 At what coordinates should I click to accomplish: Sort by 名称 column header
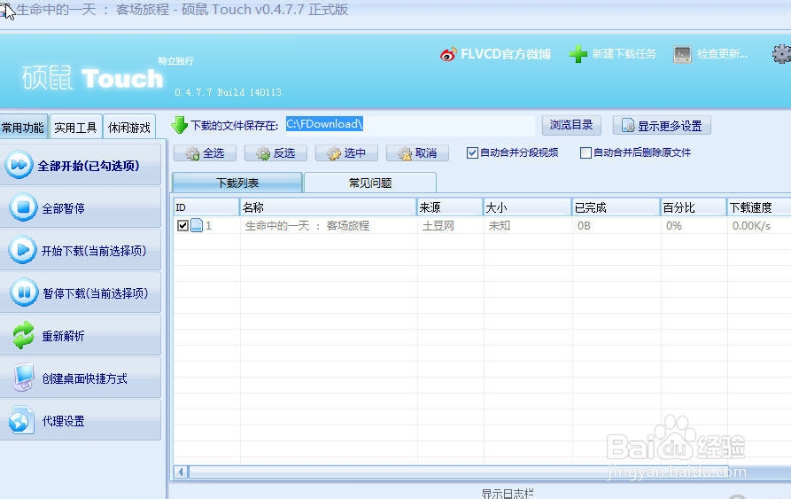pos(328,207)
